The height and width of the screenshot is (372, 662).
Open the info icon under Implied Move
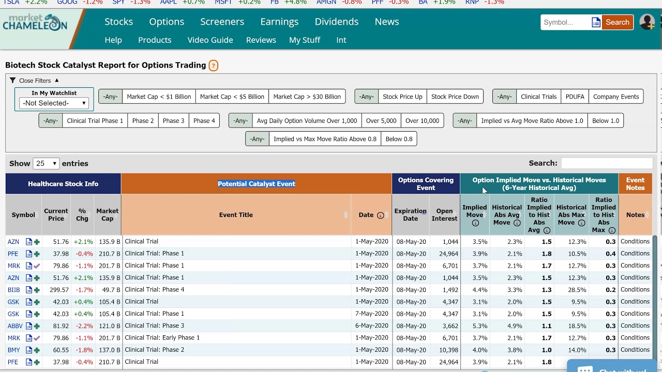pyautogui.click(x=475, y=223)
